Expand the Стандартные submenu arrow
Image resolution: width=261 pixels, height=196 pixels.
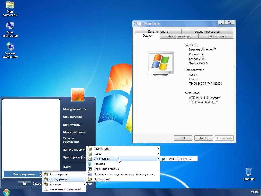click(84, 179)
